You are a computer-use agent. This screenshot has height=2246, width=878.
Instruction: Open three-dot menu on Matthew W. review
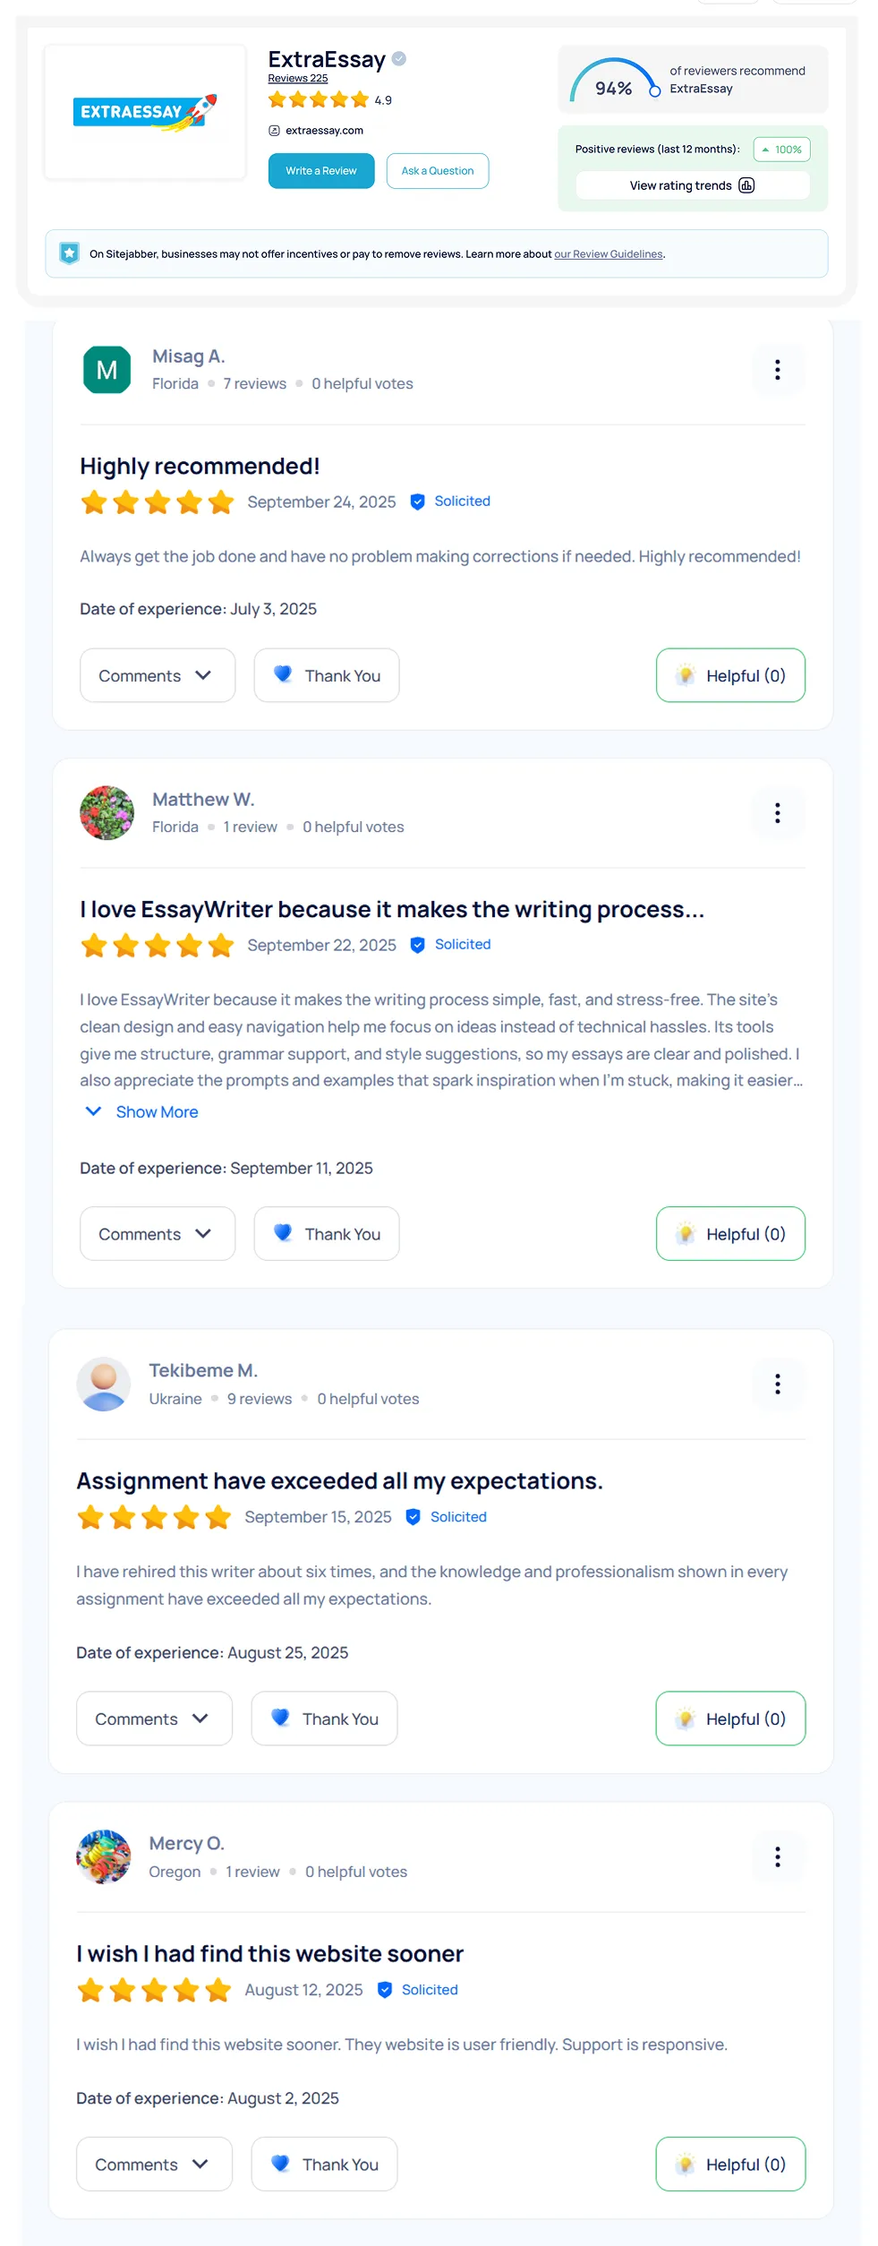(x=777, y=813)
